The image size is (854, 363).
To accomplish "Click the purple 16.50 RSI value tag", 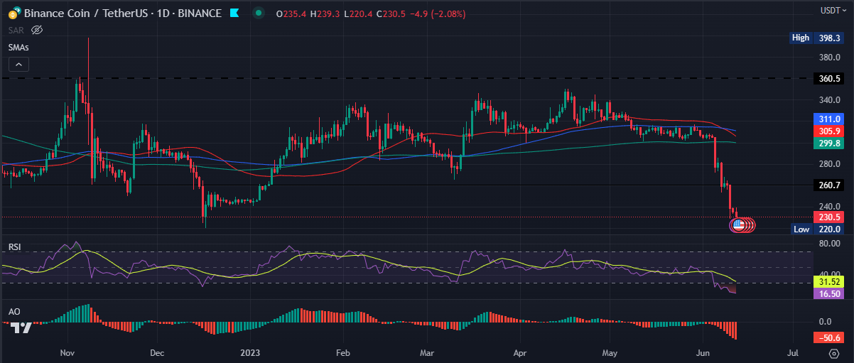I will tap(828, 293).
